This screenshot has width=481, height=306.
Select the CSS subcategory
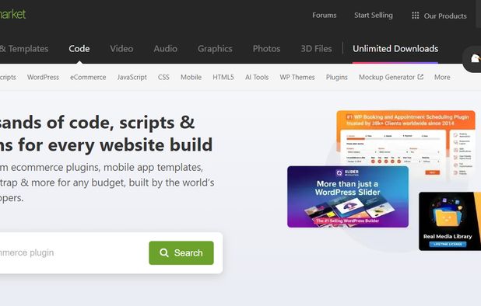163,77
